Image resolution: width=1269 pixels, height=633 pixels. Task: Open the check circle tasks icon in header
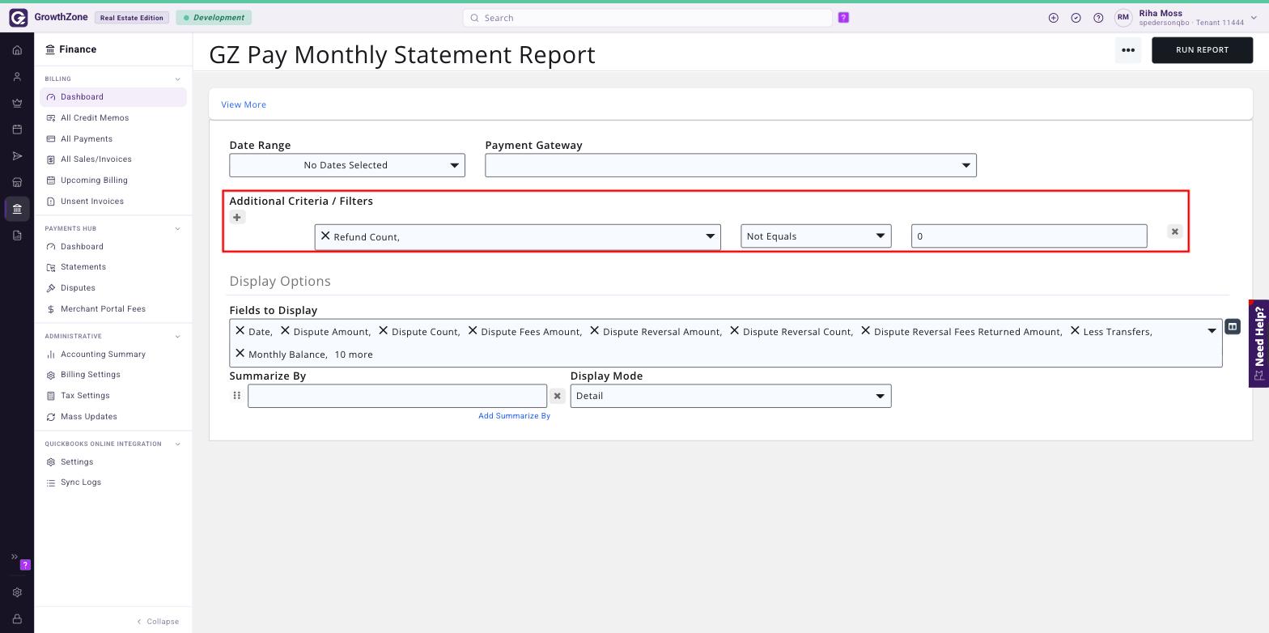tap(1076, 18)
